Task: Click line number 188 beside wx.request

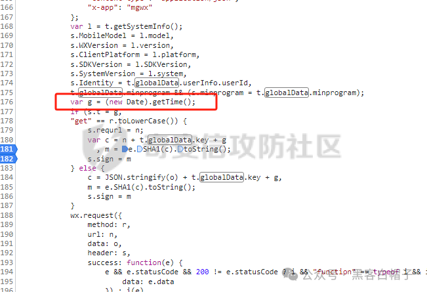Action: pos(7,215)
